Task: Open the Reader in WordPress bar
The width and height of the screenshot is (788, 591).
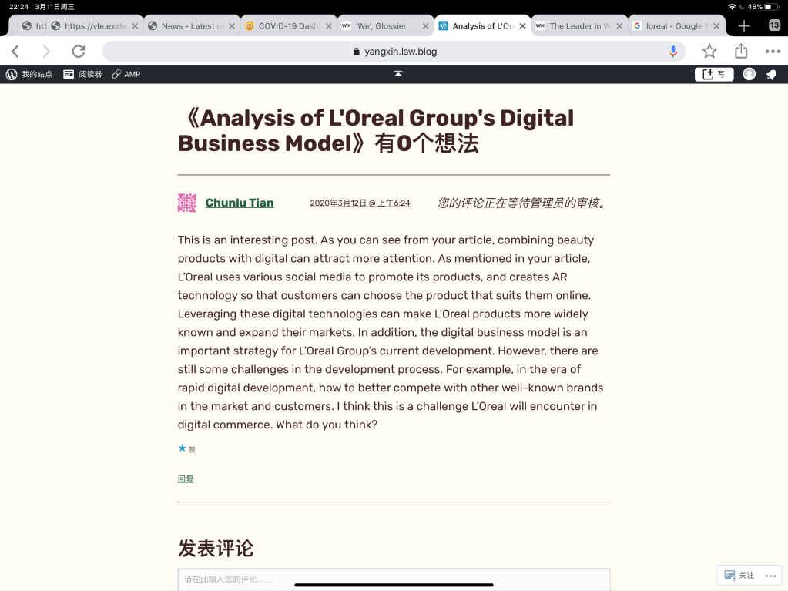Action: (x=82, y=74)
